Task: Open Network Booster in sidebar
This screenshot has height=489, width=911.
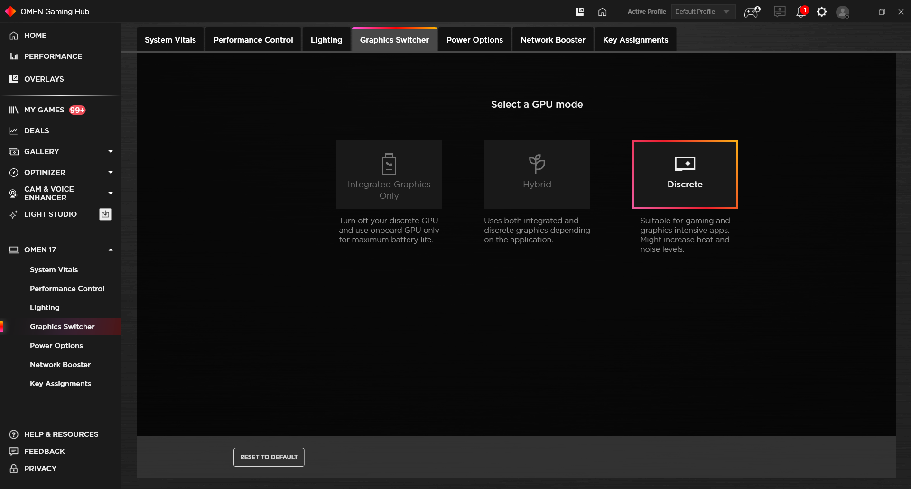Action: pyautogui.click(x=60, y=364)
